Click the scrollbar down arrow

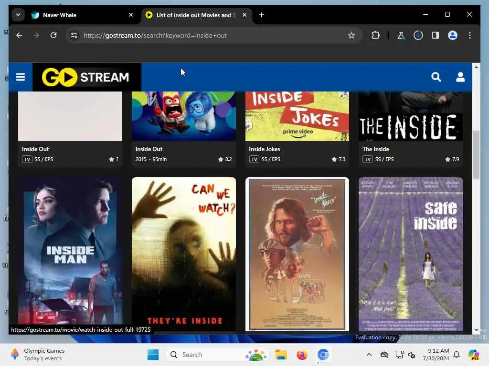(x=476, y=330)
